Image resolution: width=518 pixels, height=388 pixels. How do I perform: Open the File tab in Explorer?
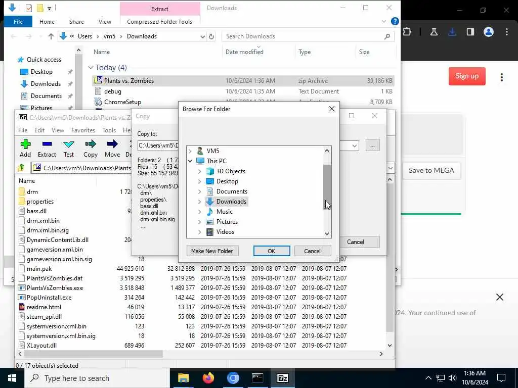coord(18,21)
